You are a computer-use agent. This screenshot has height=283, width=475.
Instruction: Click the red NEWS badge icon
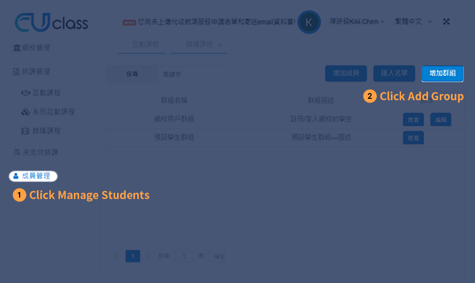pyautogui.click(x=129, y=23)
